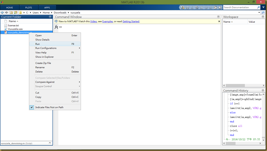Search current folder magnifier icon
The image size is (267, 151).
[263, 13]
